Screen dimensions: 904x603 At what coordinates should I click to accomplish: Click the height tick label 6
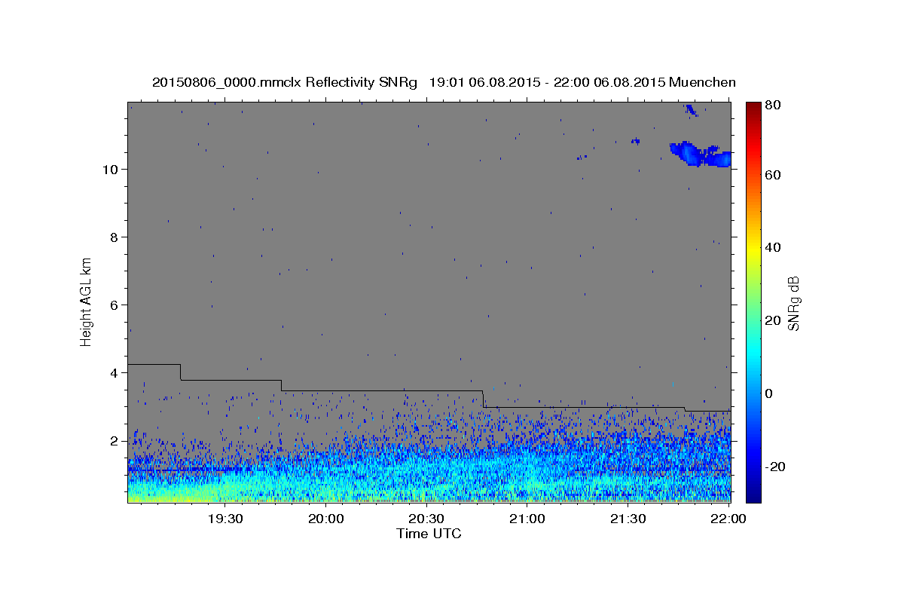point(115,305)
